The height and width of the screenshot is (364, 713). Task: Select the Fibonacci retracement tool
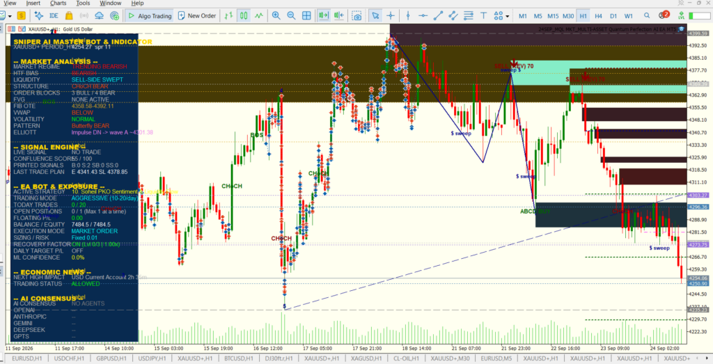click(469, 16)
